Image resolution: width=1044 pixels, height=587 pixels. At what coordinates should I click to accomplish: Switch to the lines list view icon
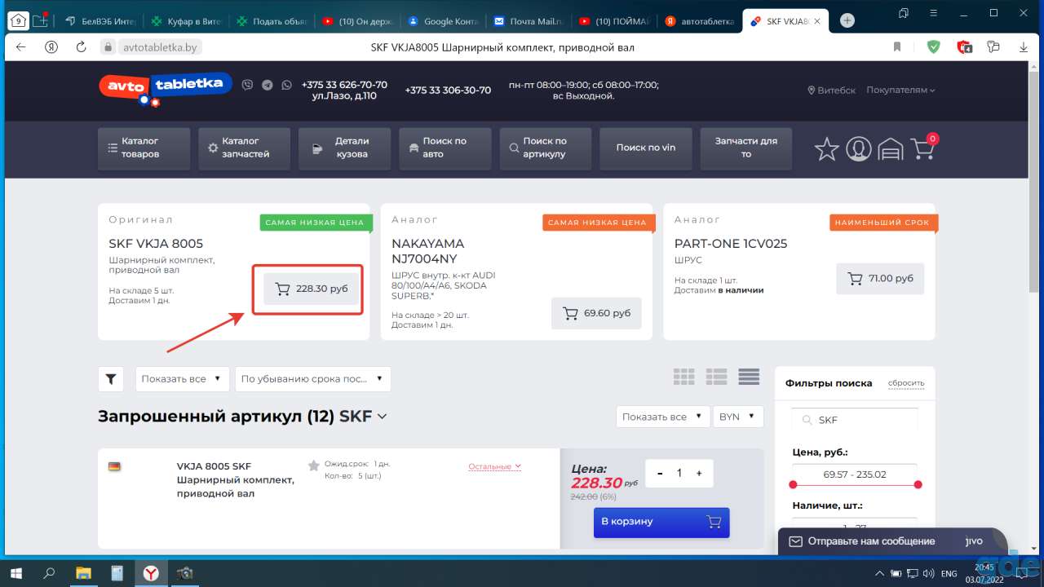pos(749,377)
